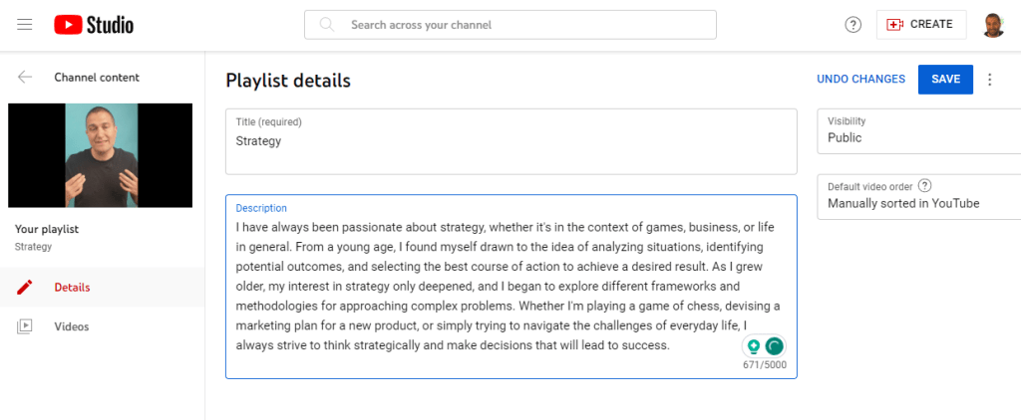Open the hamburger navigation menu
The width and height of the screenshot is (1021, 420).
point(25,25)
